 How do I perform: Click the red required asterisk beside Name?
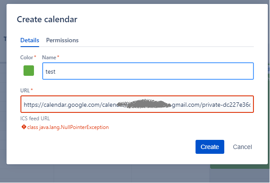pos(58,57)
